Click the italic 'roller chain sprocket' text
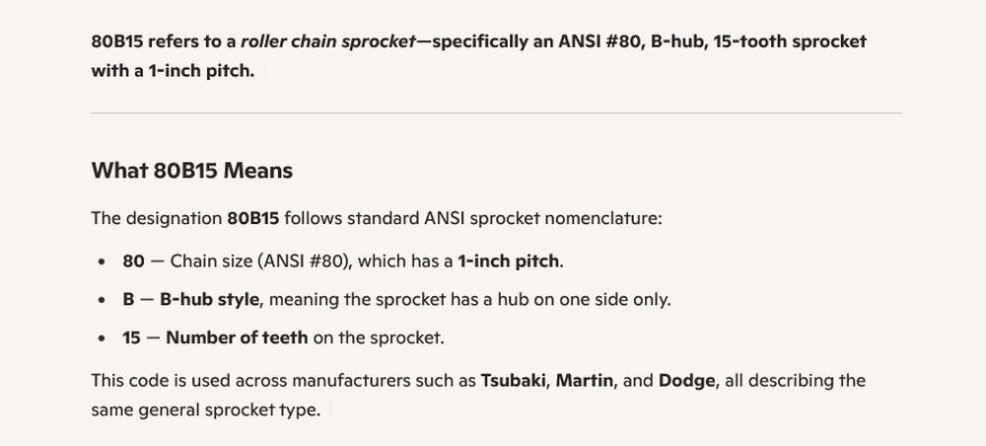This screenshot has width=986, height=446. tap(327, 41)
